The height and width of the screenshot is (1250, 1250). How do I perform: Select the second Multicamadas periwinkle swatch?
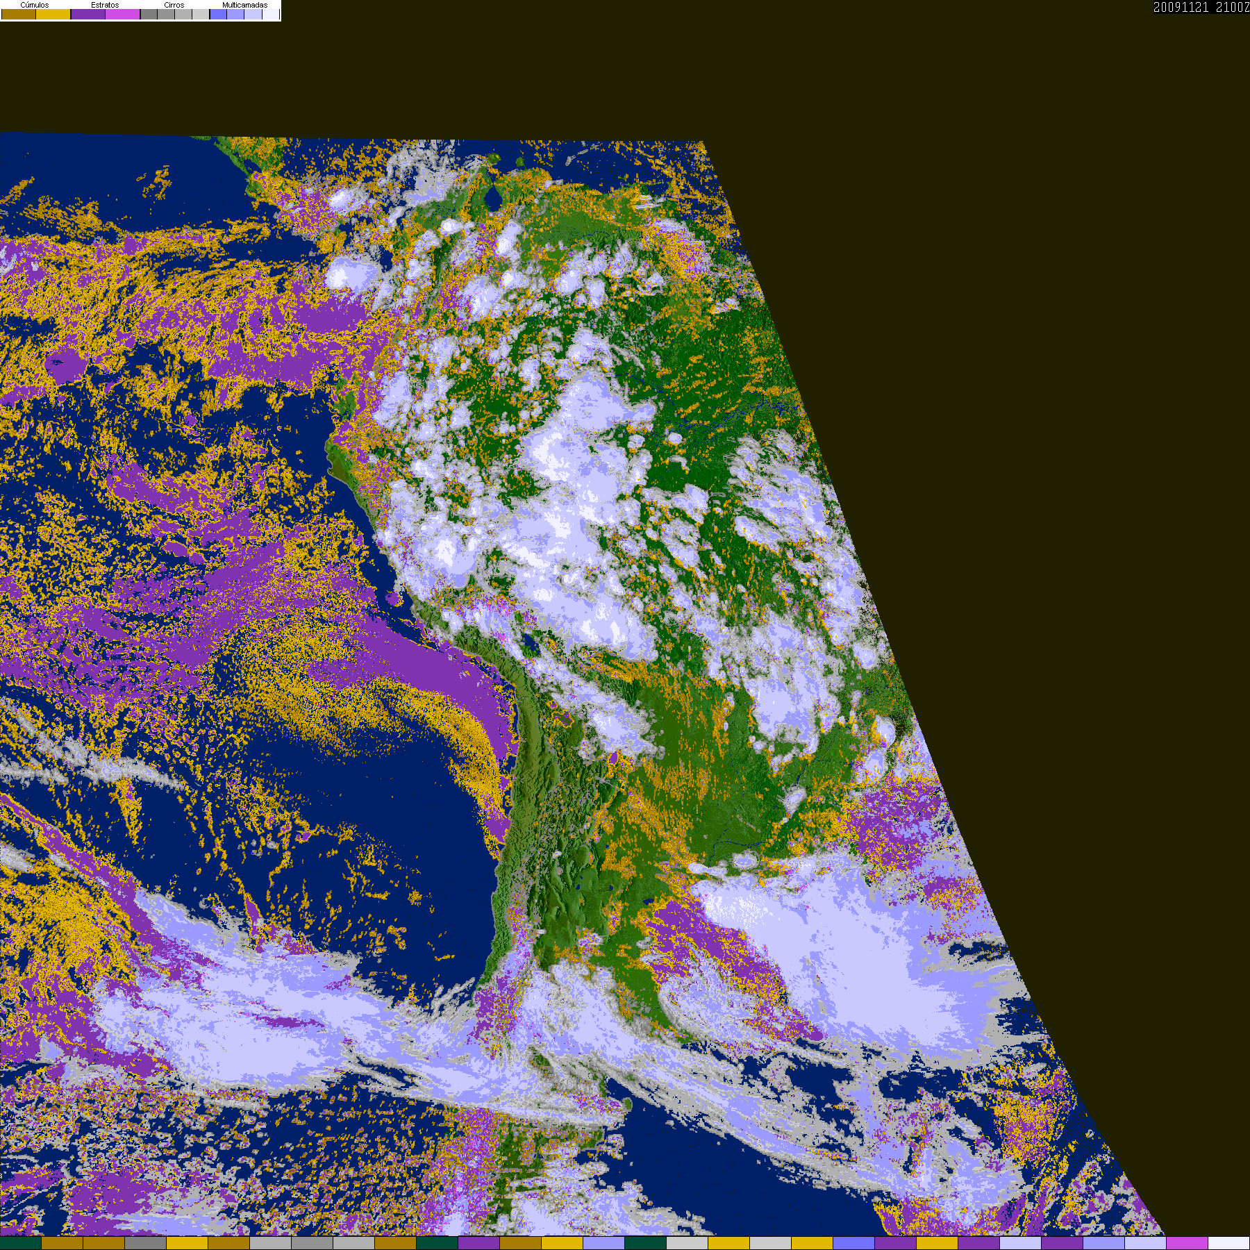coord(235,14)
